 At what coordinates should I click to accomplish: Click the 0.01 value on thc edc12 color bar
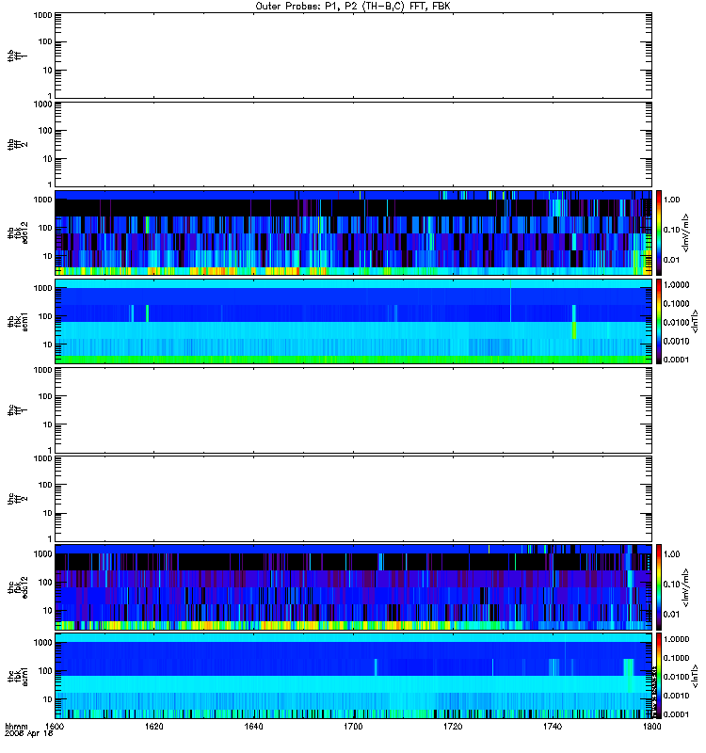(x=671, y=615)
